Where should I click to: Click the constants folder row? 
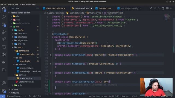[24, 33]
